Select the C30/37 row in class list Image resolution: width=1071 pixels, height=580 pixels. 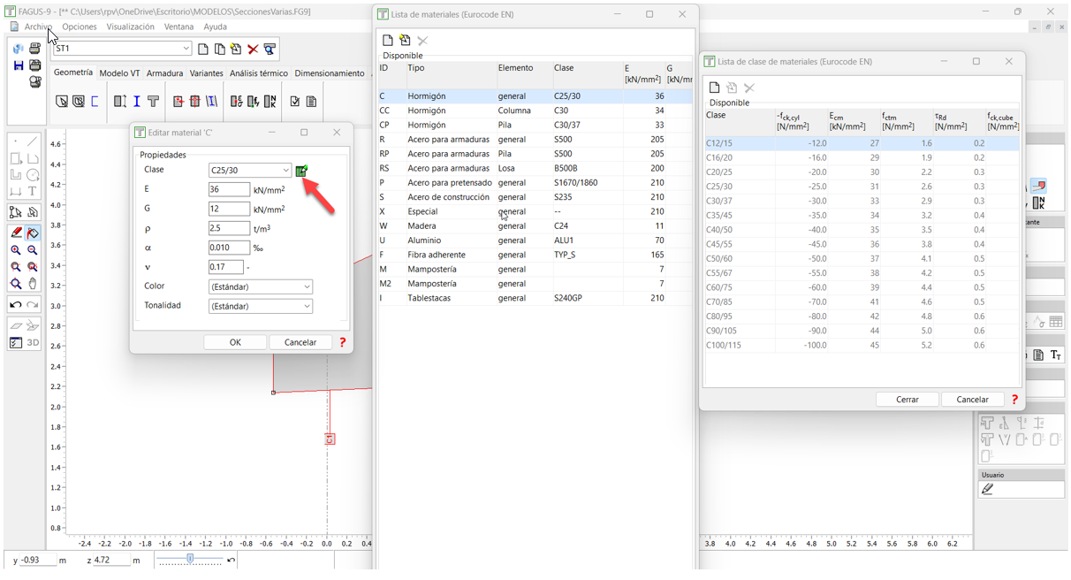[719, 202]
